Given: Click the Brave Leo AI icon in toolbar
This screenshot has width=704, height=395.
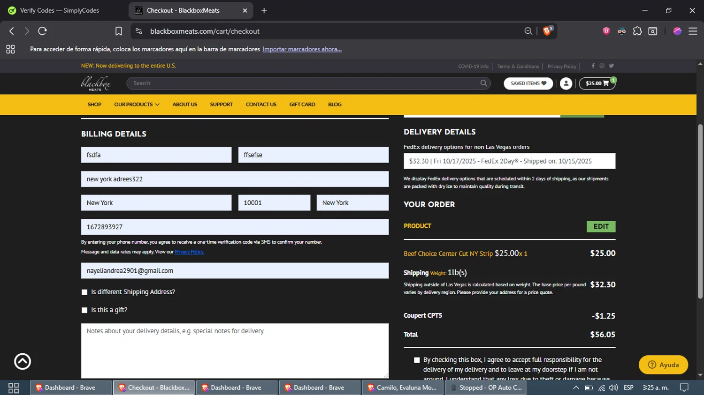Looking at the screenshot, I should pos(677,31).
